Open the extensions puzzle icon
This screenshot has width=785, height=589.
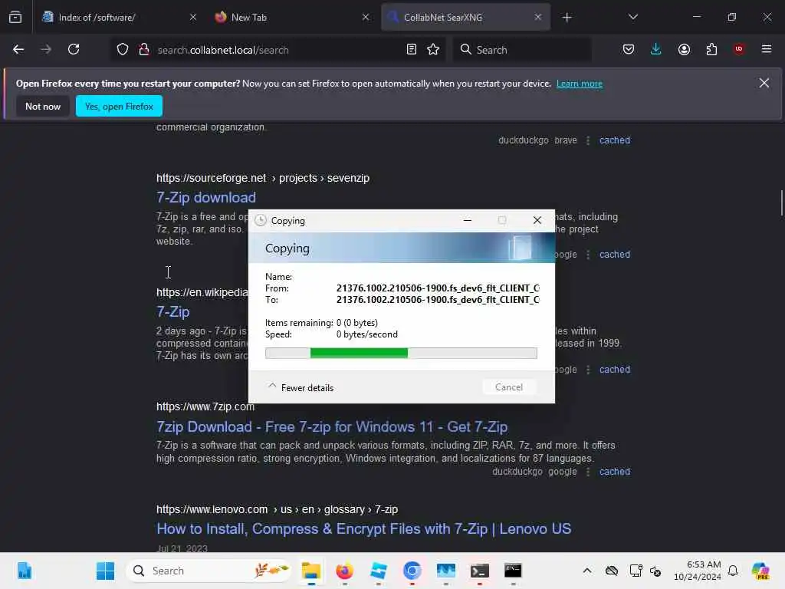pos(711,49)
